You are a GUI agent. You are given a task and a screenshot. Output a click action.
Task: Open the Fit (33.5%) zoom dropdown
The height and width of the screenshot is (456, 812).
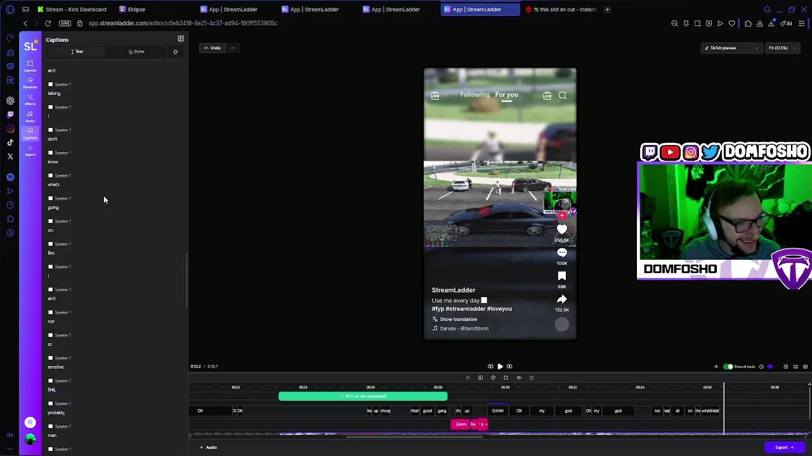782,48
